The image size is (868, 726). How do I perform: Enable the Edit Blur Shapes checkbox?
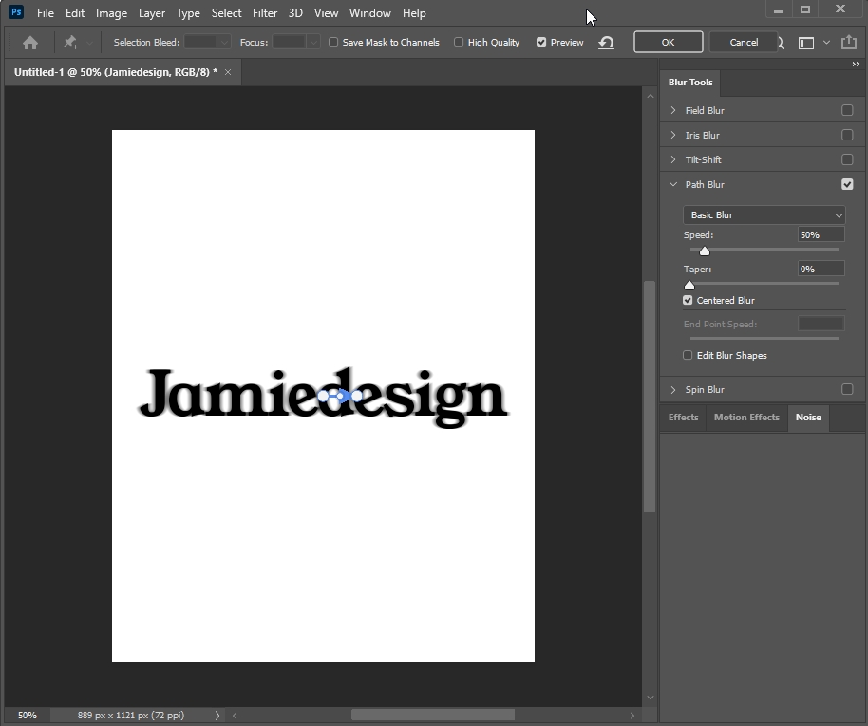[x=688, y=355]
